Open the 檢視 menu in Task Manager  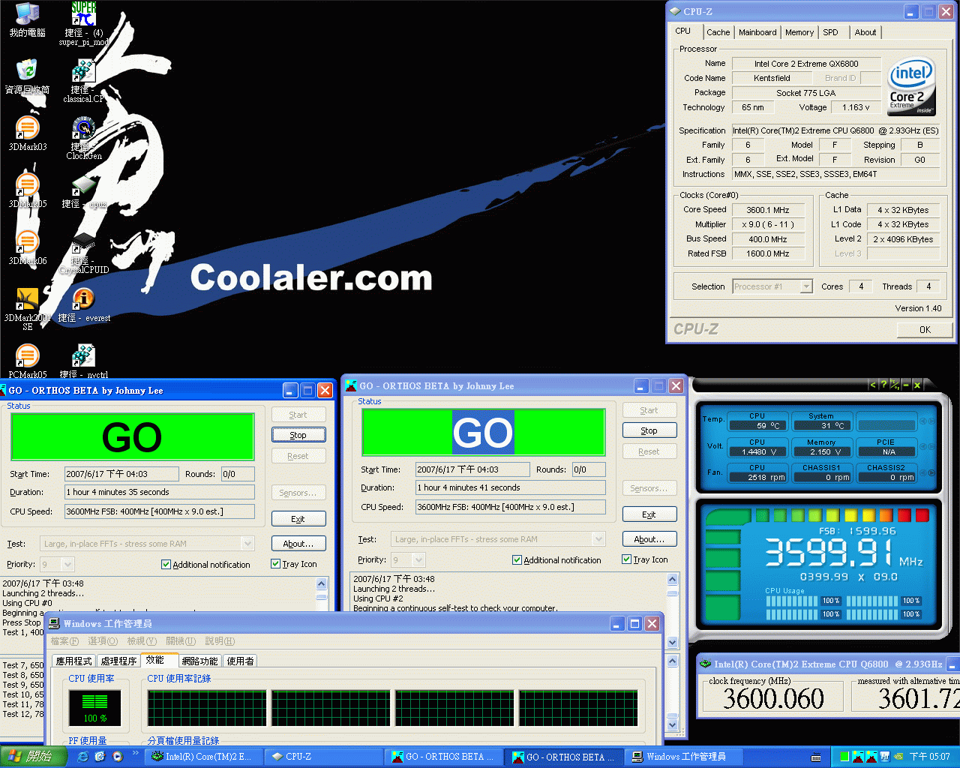[142, 641]
